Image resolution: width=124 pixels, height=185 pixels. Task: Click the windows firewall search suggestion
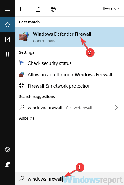[x=70, y=108]
